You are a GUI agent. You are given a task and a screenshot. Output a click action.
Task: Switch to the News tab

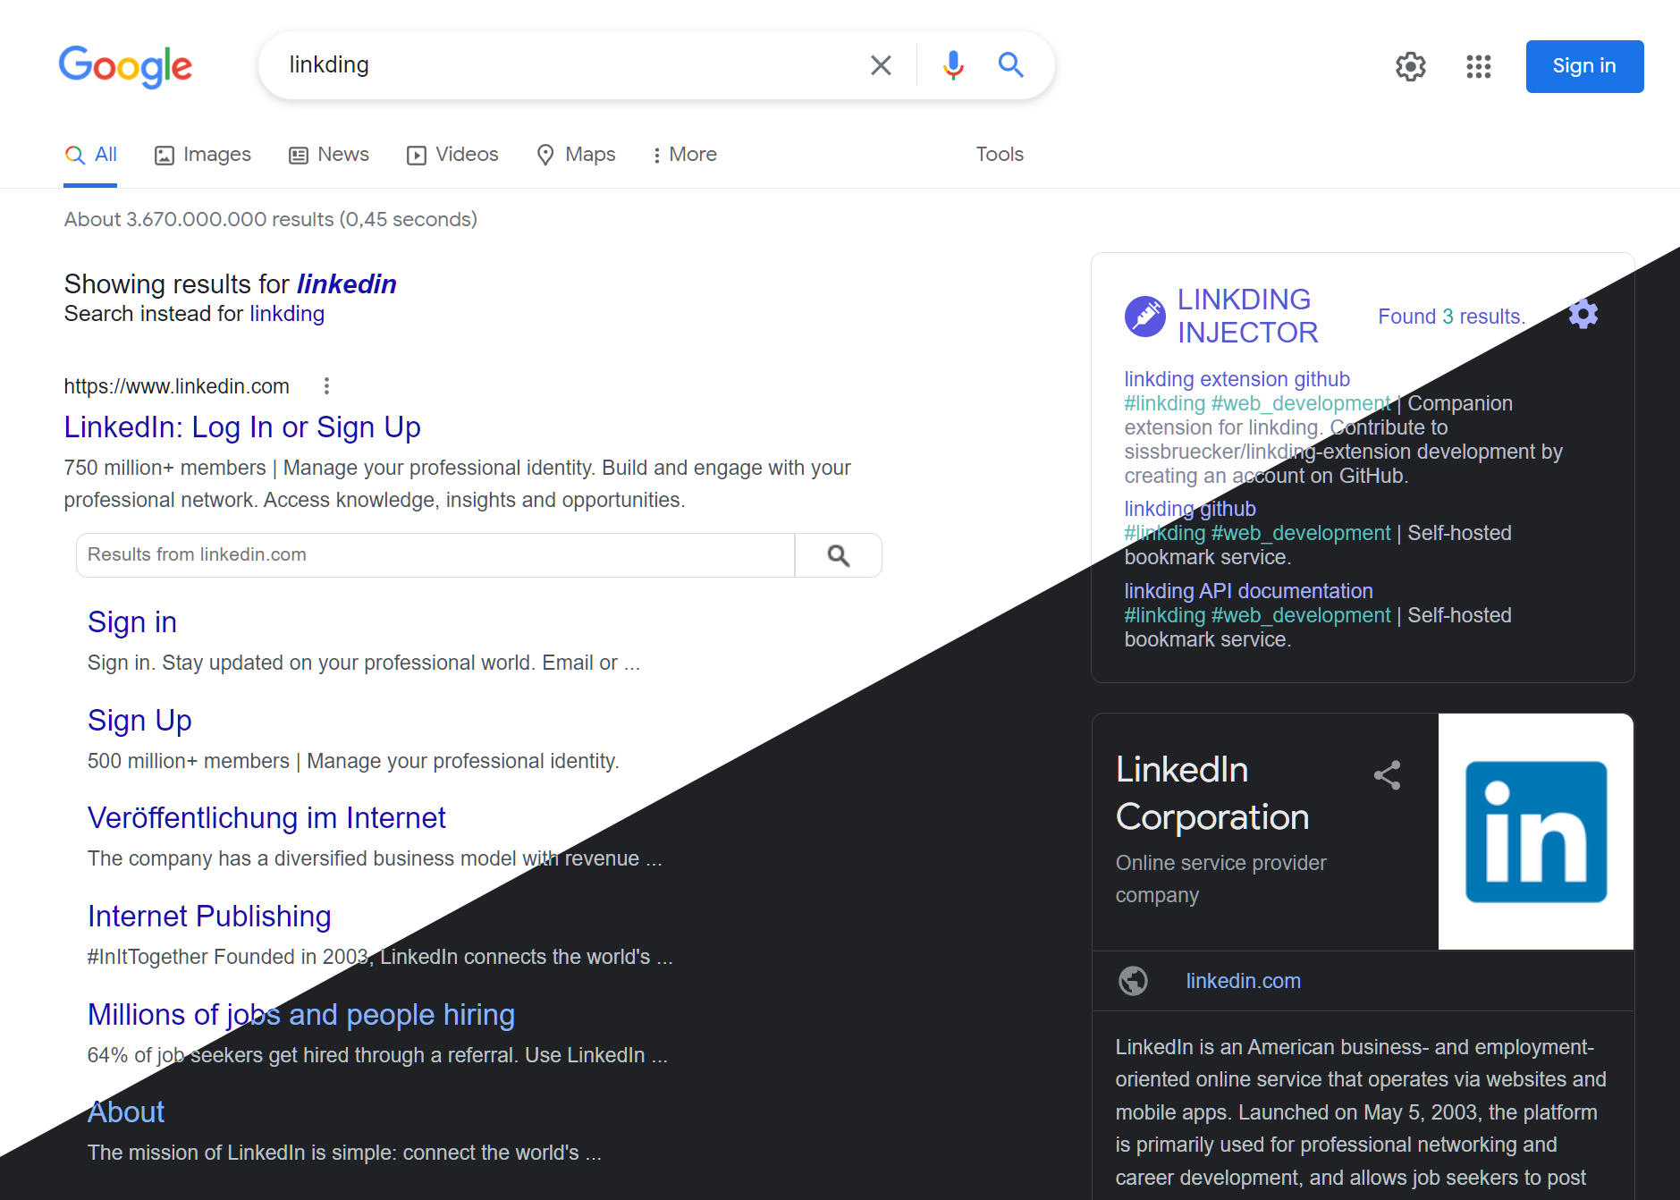tap(329, 155)
